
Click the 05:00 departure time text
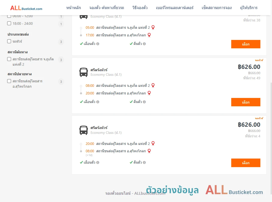point(90,28)
